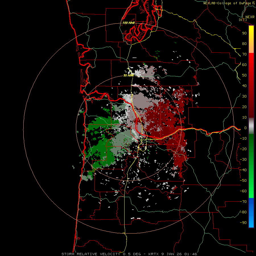Screen dimensions: 256x256
Task: Click the NEXR label above the color scale
Action: pos(250,17)
